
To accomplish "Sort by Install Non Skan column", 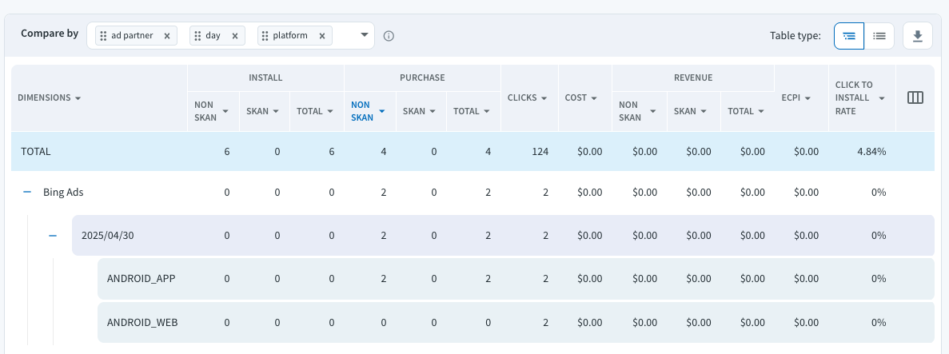I will click(225, 111).
